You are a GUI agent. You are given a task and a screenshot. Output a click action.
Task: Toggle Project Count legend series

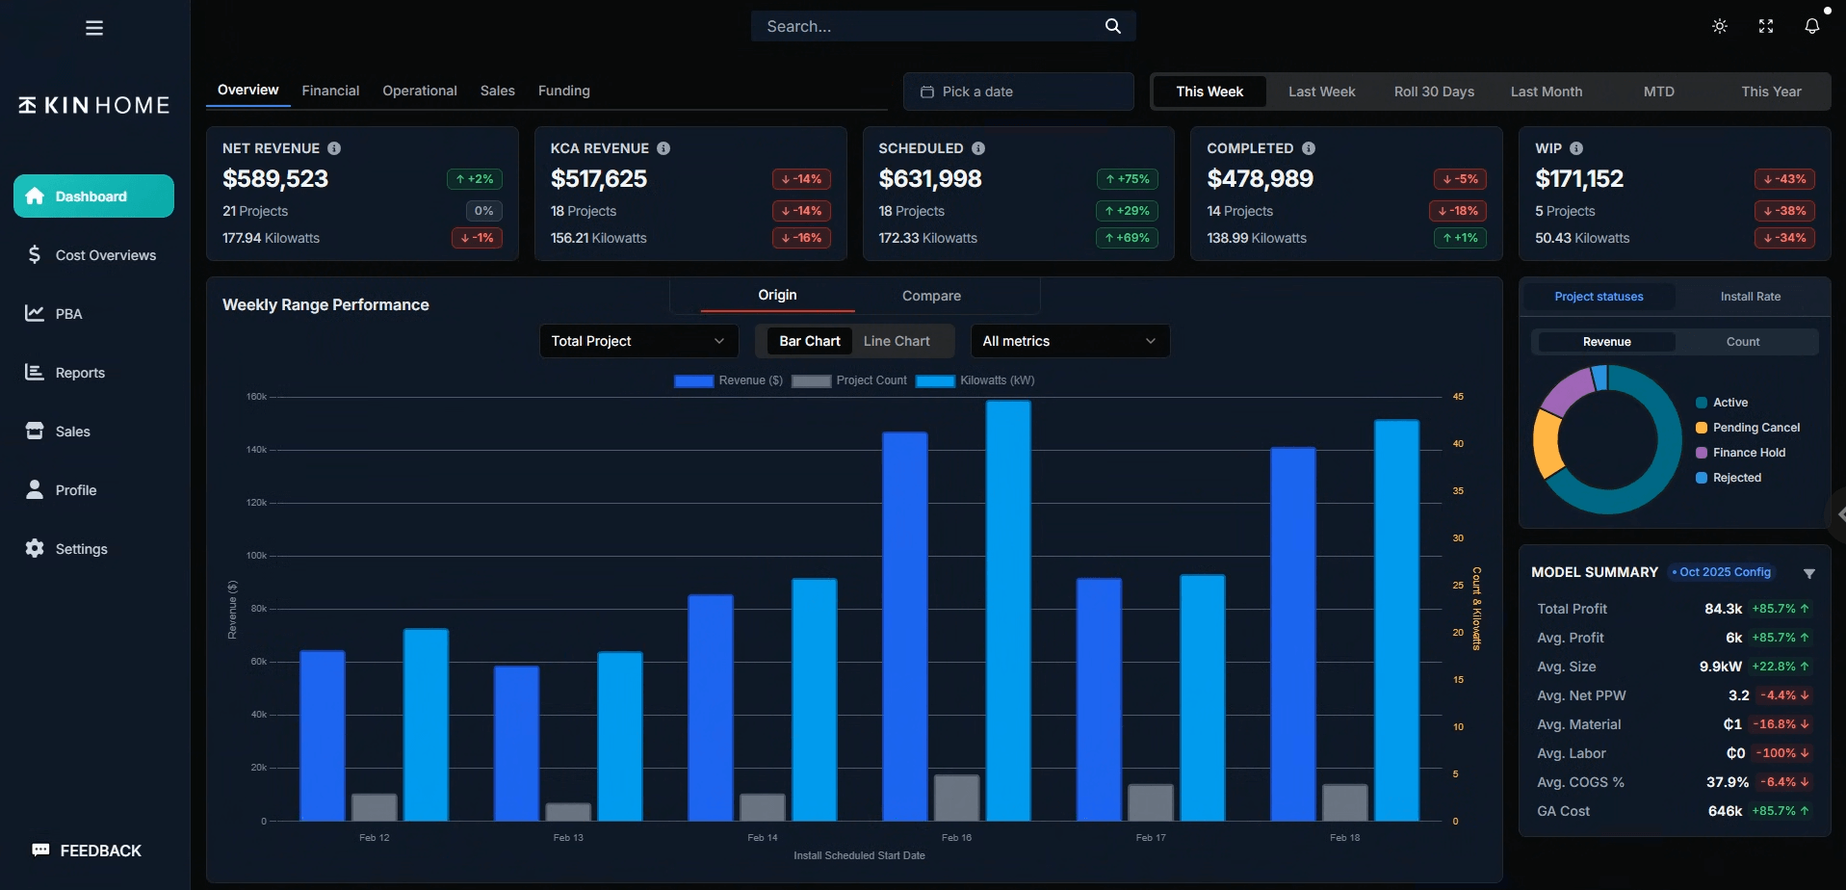point(849,380)
